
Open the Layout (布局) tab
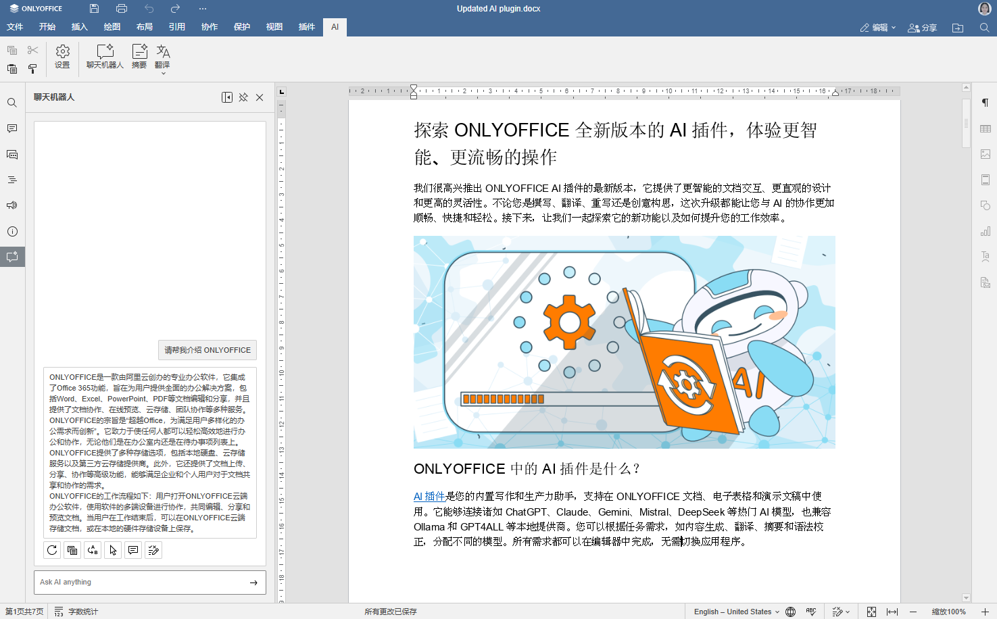(145, 27)
